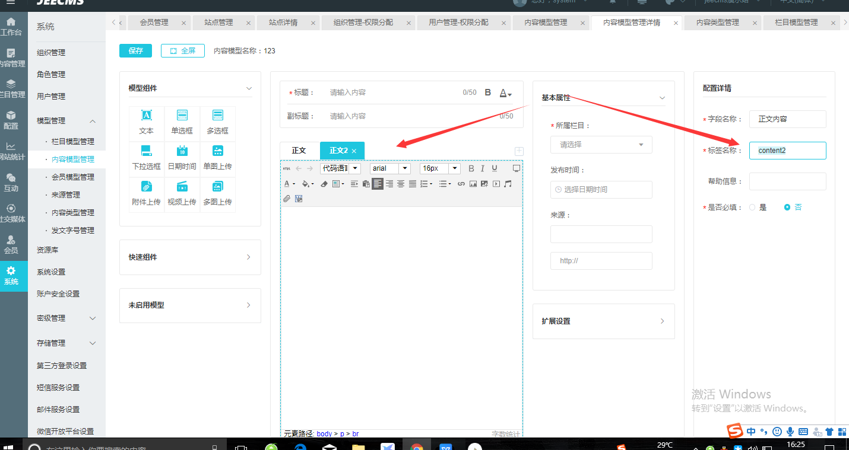Click the 保存 button
849x450 pixels.
pyautogui.click(x=135, y=51)
